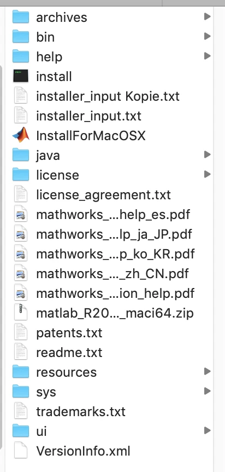Expand the help folder arrow
The image size is (225, 472).
coord(207,56)
